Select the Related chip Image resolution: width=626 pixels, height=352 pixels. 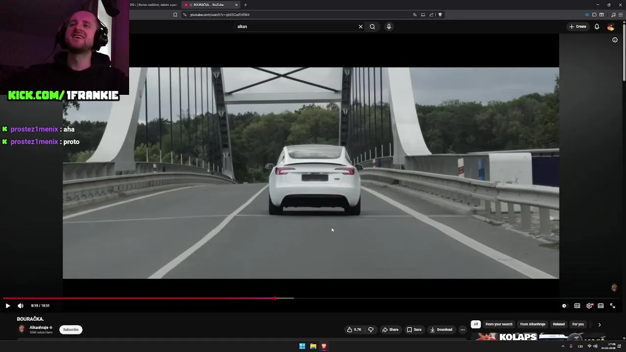559,324
